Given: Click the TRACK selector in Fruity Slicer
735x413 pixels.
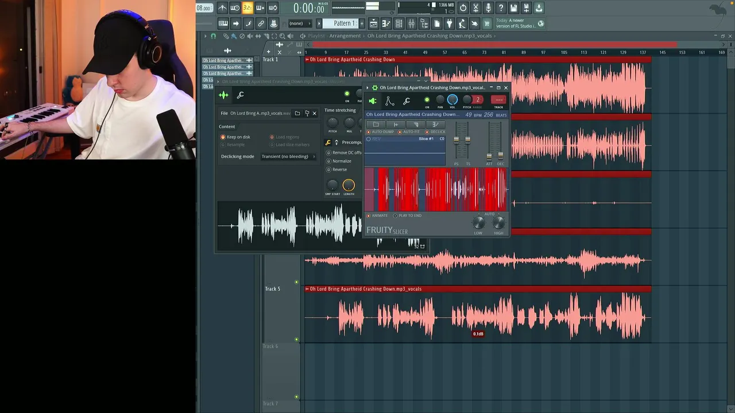Looking at the screenshot, I should pyautogui.click(x=498, y=100).
